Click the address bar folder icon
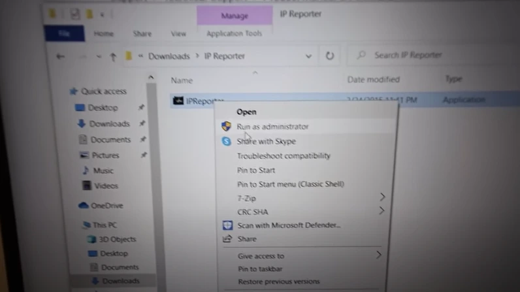The height and width of the screenshot is (292, 520). tap(128, 56)
